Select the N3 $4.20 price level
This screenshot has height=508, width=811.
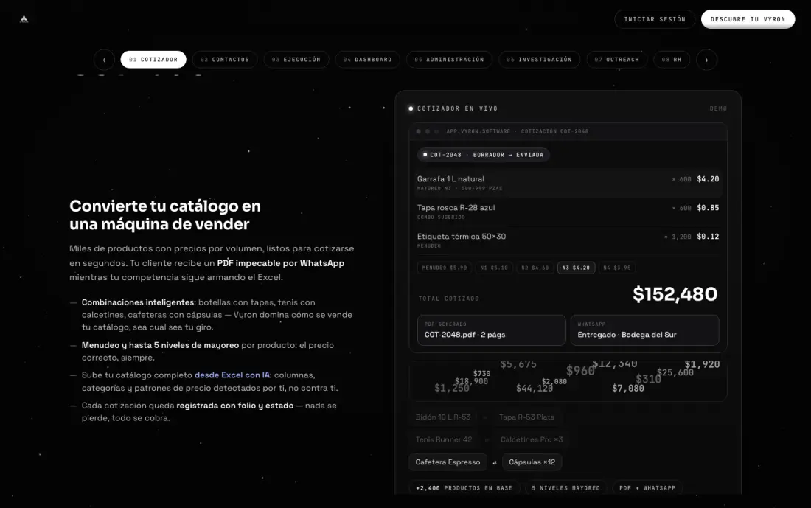[577, 268]
